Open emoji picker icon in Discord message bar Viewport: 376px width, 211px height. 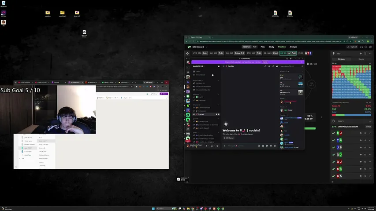(271, 146)
